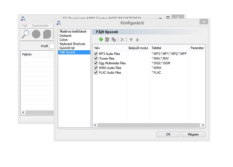Select the WMA Audio Files row name
The image size is (233, 167).
(x=110, y=68)
